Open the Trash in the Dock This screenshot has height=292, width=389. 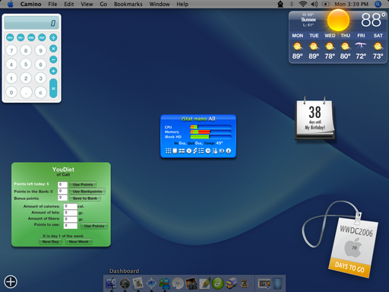pyautogui.click(x=278, y=284)
